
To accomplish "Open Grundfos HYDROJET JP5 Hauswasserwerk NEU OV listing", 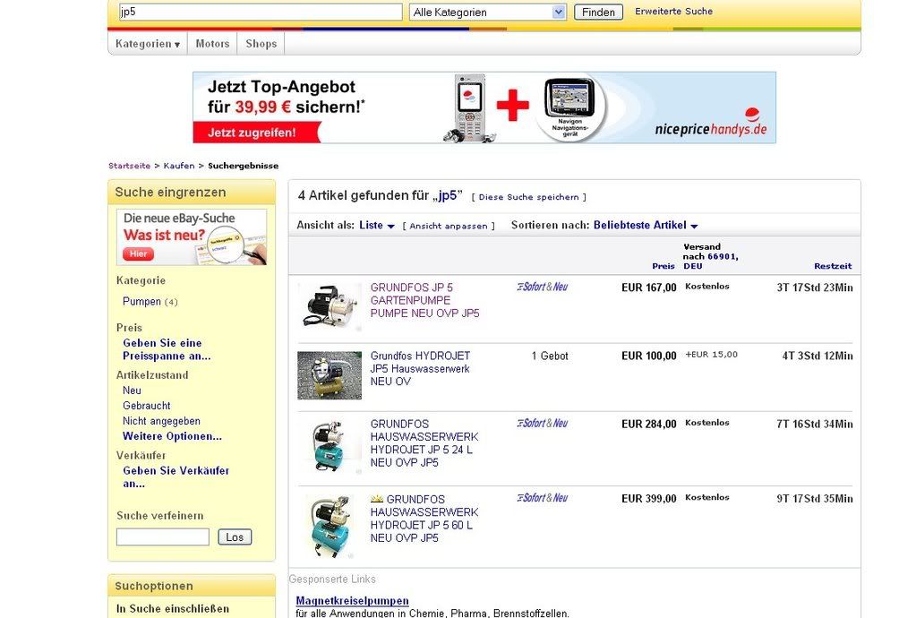I will (420, 369).
